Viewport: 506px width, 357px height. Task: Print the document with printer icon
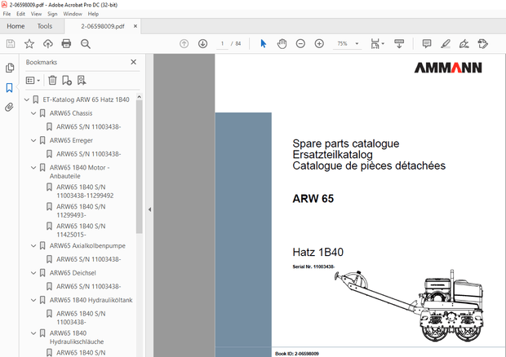(x=66, y=43)
